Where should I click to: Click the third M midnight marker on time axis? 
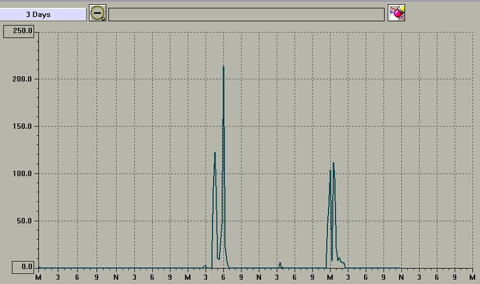(330, 277)
